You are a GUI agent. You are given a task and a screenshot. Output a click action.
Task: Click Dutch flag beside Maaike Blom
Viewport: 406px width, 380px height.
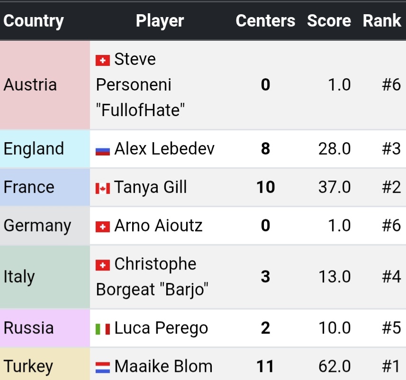coord(103,367)
